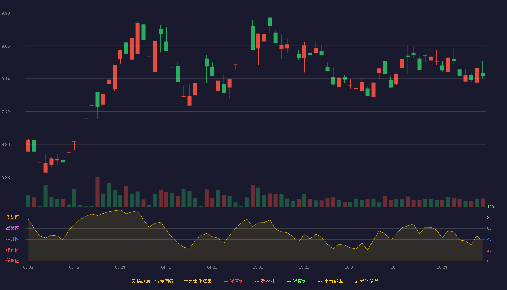Toggle the 龙吟信号 triangle legend entry

click(x=366, y=281)
